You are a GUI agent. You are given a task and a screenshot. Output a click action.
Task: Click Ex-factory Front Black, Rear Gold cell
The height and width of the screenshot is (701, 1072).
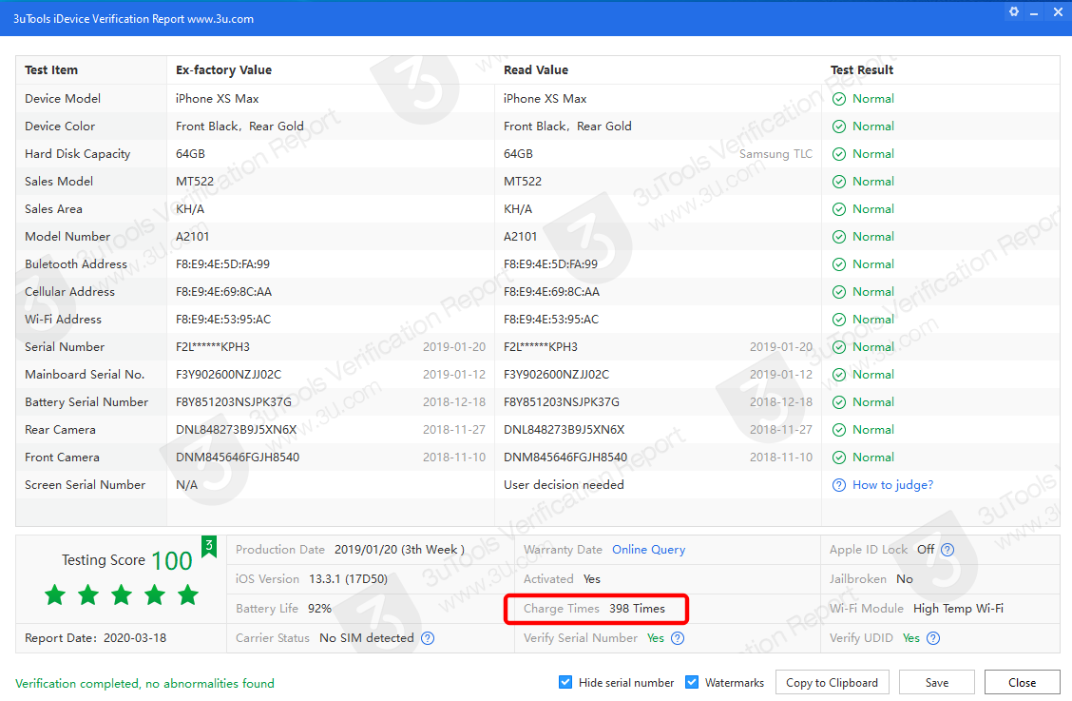(240, 126)
